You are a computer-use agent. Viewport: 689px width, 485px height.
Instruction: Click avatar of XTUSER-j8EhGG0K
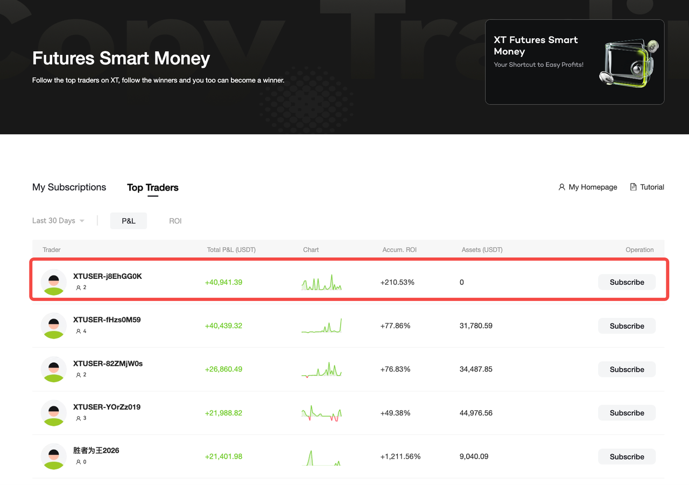tap(54, 282)
